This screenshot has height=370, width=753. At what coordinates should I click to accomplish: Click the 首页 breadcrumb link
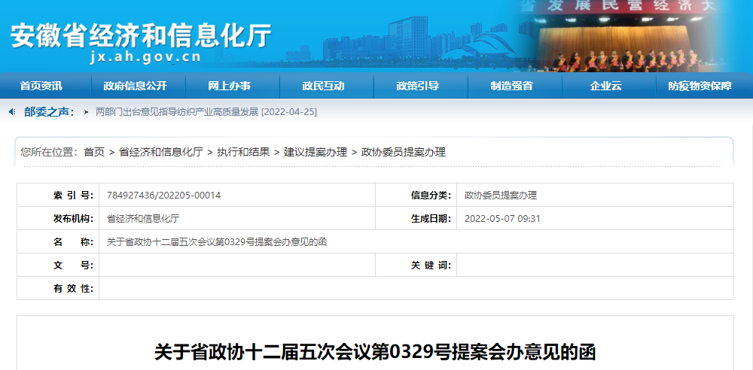pos(94,152)
